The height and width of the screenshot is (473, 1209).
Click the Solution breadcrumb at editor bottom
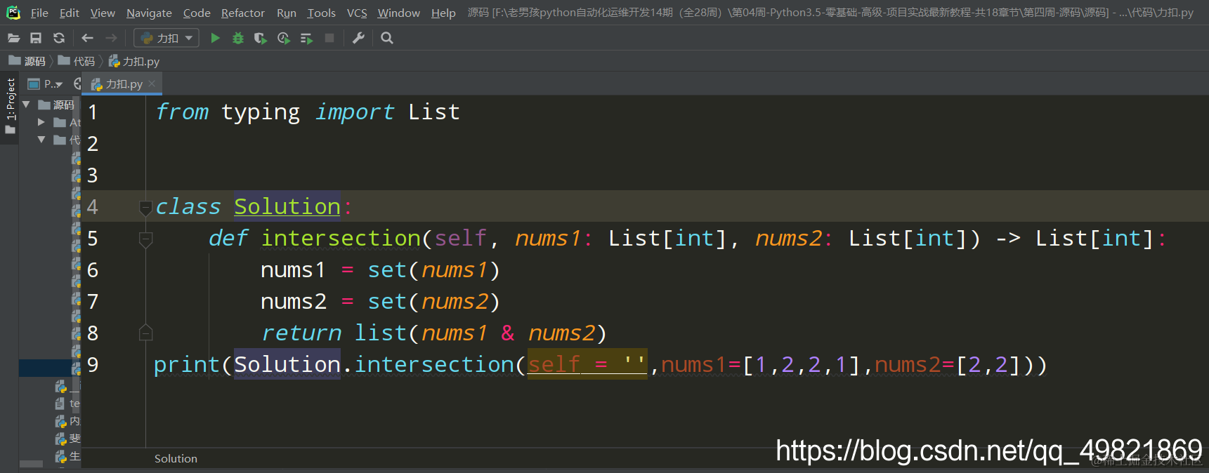(176, 458)
